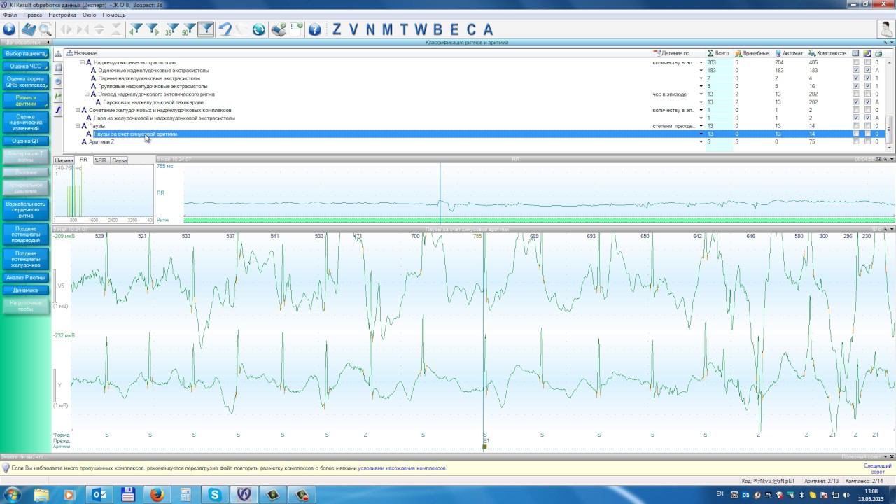Collapse Эпизод наджелудочкового эктопического ритма node
The image size is (896, 504).
pyautogui.click(x=87, y=94)
